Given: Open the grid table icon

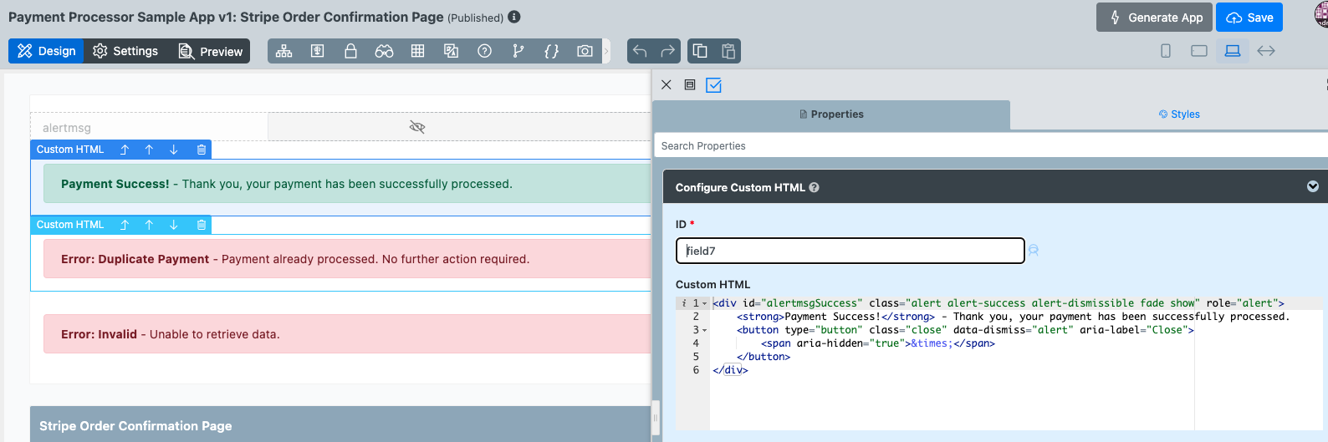Looking at the screenshot, I should click(417, 51).
